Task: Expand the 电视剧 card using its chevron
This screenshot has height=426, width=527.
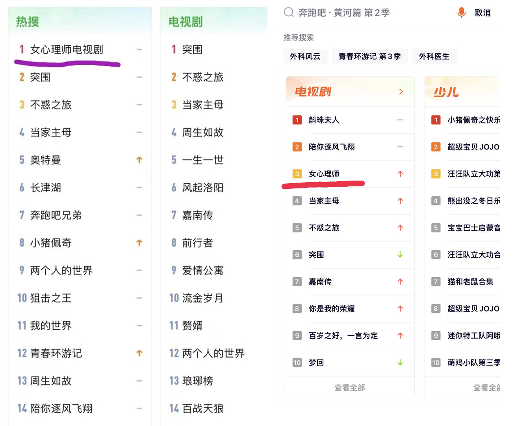Action: click(401, 91)
